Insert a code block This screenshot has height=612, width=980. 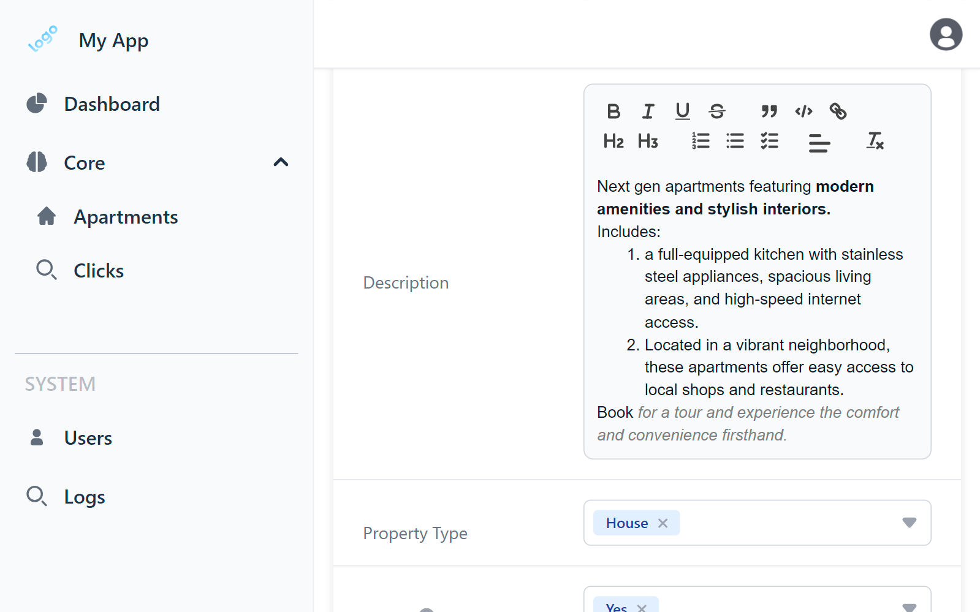[803, 111]
